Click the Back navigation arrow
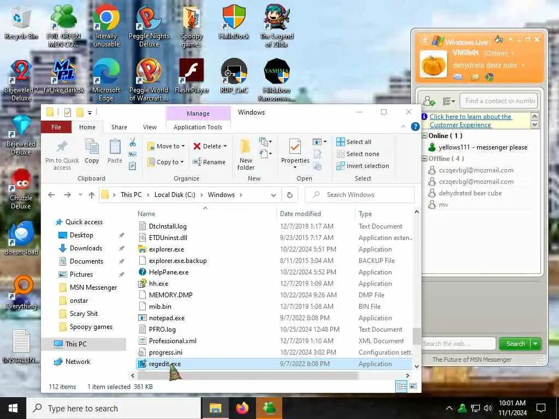Image resolution: width=559 pixels, height=419 pixels. 51,195
